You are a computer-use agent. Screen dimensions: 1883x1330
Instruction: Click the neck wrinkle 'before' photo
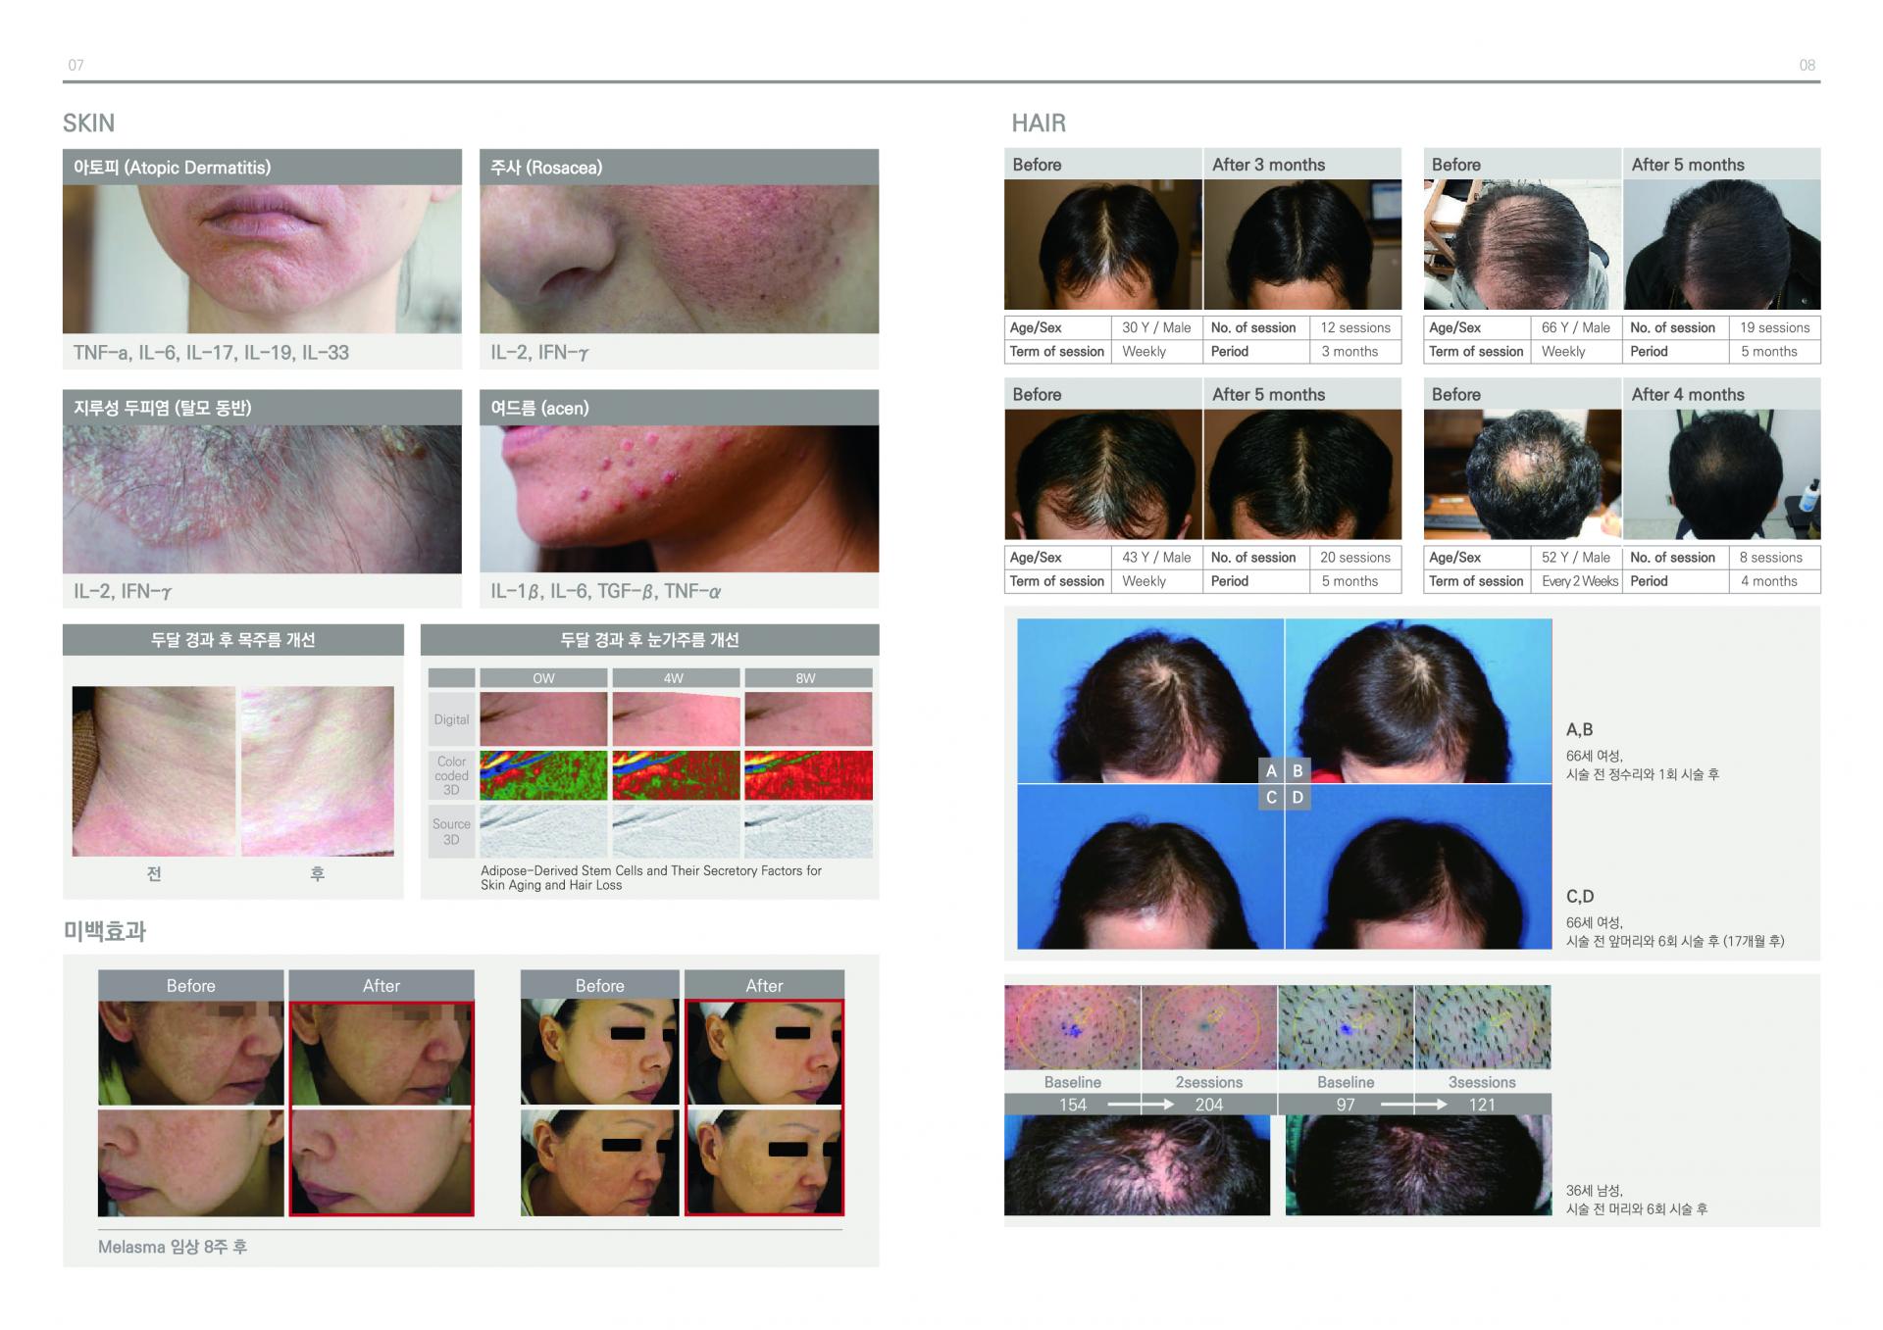[x=153, y=770]
